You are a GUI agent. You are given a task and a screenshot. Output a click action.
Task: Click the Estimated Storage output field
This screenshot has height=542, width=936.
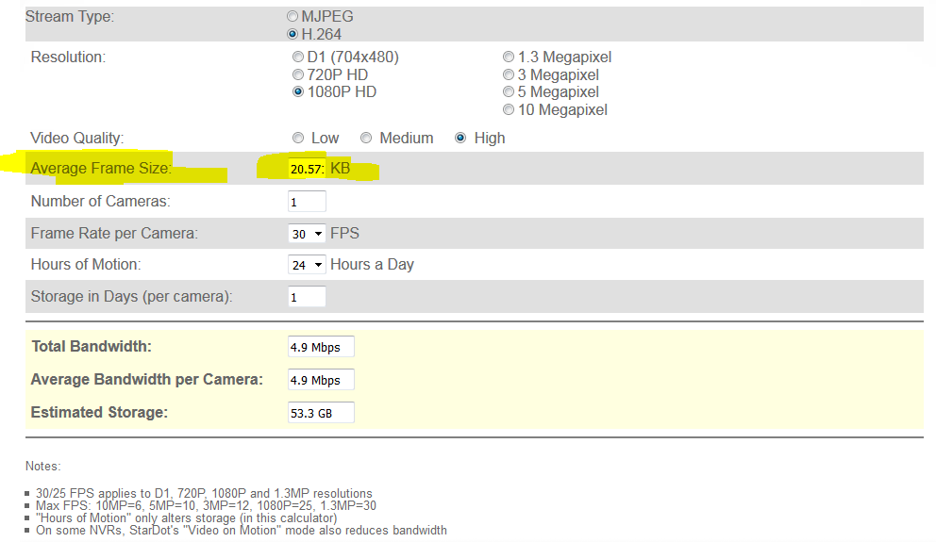point(321,413)
